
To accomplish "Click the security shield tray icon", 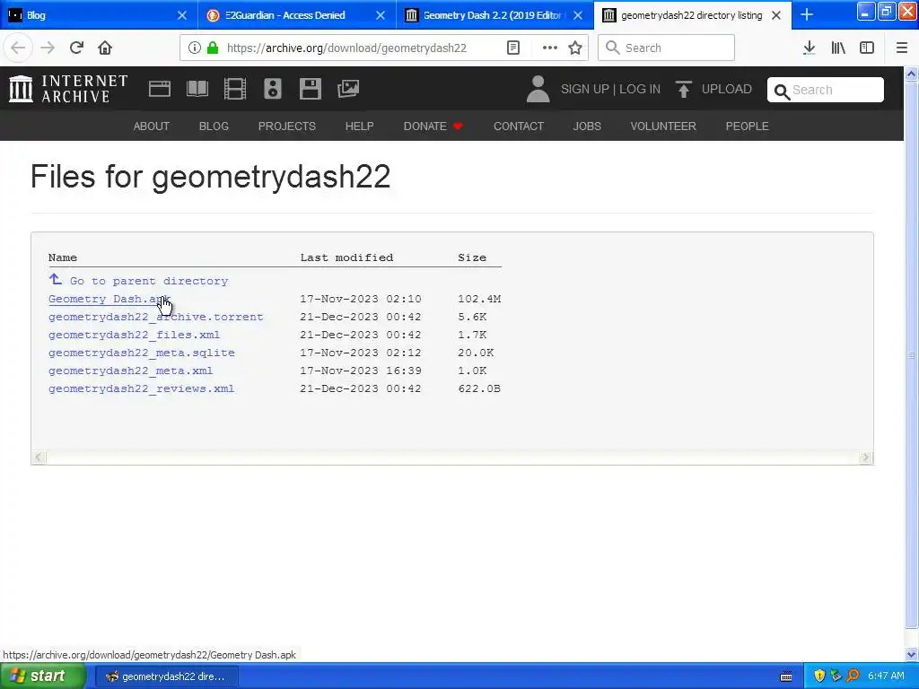I will (819, 676).
